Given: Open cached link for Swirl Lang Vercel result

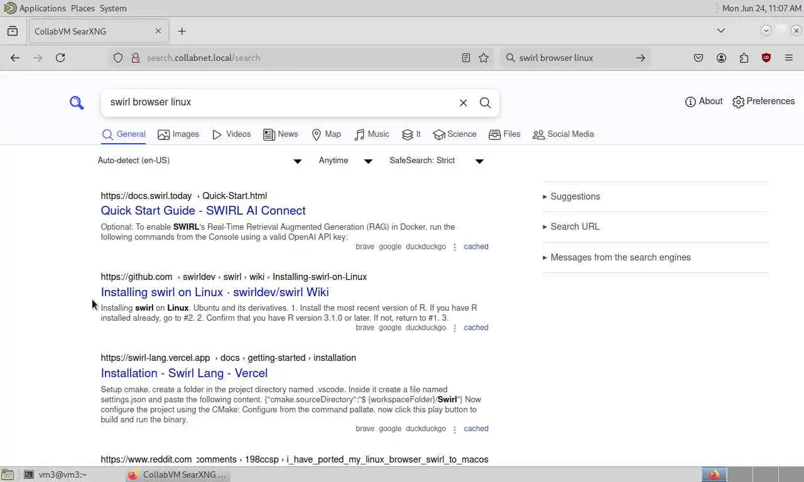Looking at the screenshot, I should (476, 429).
